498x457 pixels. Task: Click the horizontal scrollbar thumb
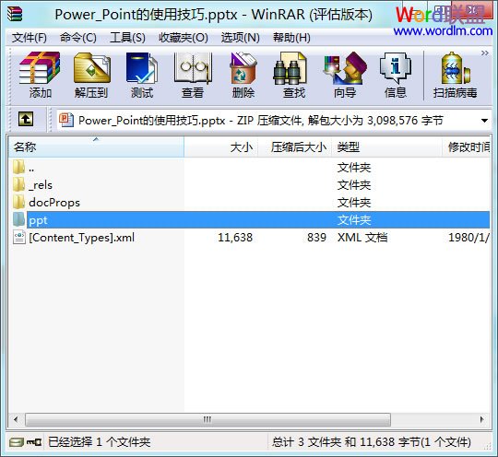pos(207,419)
